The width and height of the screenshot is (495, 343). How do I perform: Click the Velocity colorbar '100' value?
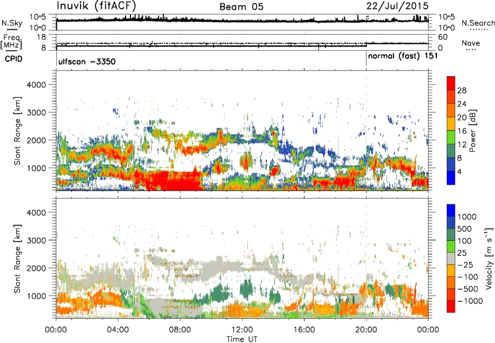click(x=465, y=241)
